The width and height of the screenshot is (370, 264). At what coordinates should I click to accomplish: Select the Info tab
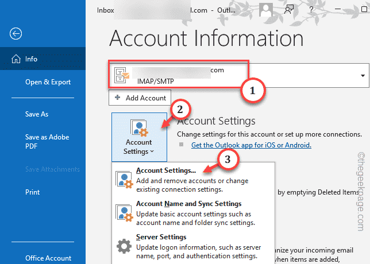point(43,59)
